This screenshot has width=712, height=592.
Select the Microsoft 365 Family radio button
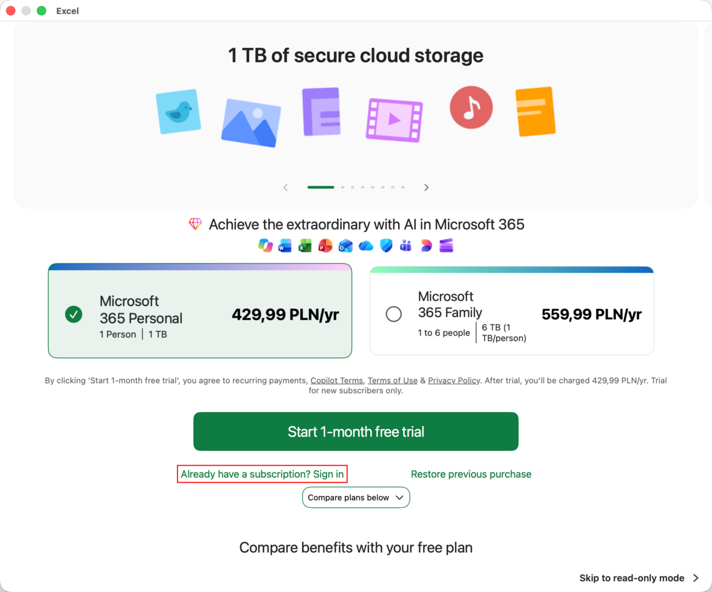click(x=393, y=314)
